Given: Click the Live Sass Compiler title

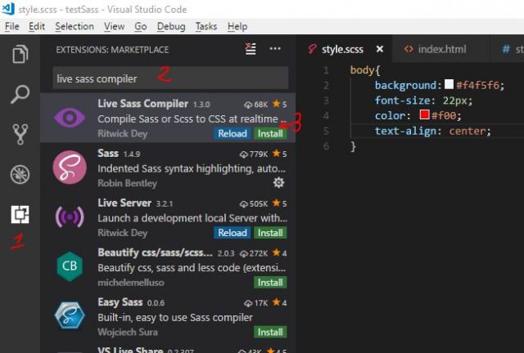Looking at the screenshot, I should pos(143,104).
